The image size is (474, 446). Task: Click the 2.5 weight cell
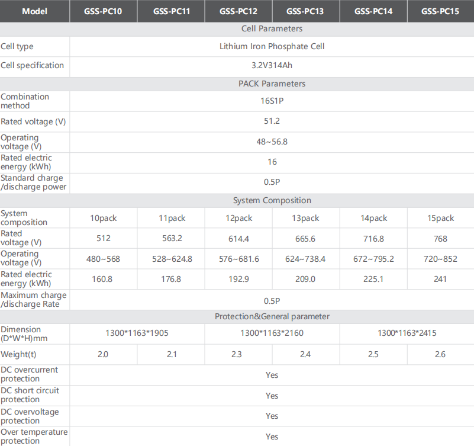(373, 354)
